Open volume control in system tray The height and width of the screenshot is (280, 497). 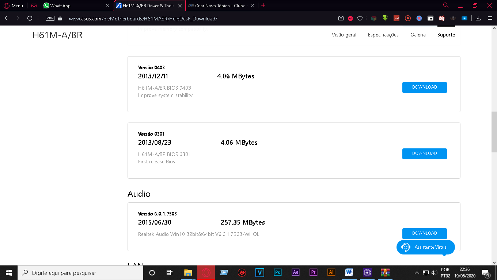pyautogui.click(x=434, y=273)
